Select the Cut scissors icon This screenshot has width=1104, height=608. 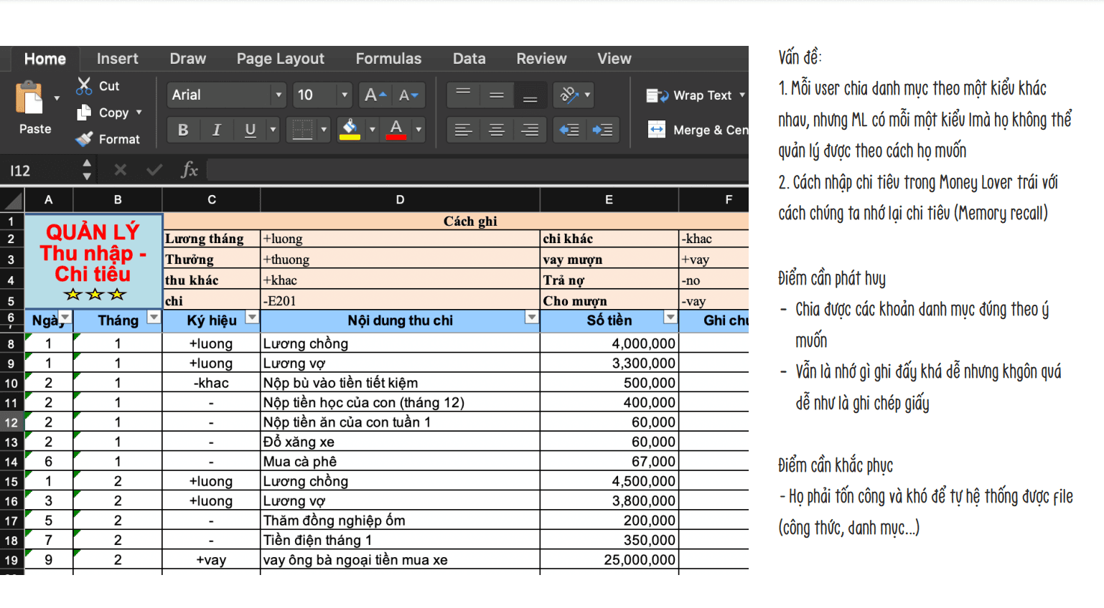[84, 86]
